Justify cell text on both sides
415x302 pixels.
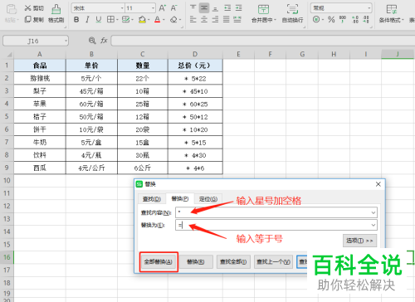pyautogui.click(x=227, y=20)
